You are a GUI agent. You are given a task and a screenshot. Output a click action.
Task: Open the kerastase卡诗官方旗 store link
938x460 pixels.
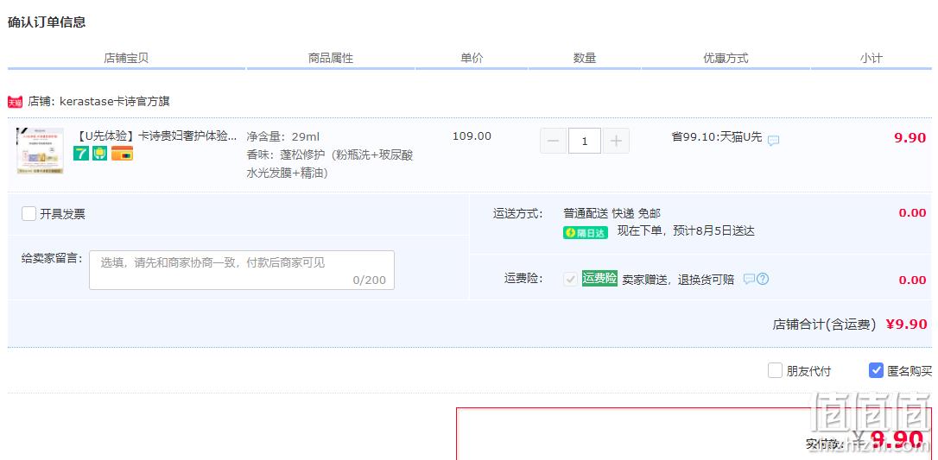(x=115, y=102)
